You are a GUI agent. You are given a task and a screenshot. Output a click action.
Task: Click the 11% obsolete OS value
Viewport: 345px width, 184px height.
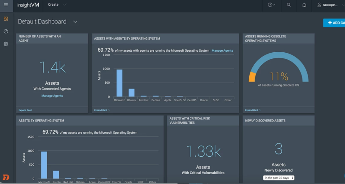click(279, 76)
